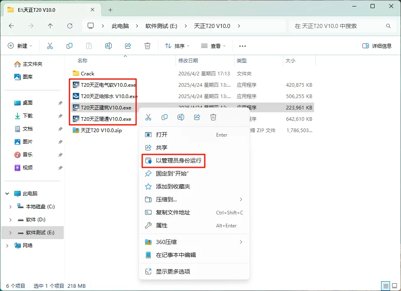Close the 天正T20 V10.0 tab

coord(93,10)
